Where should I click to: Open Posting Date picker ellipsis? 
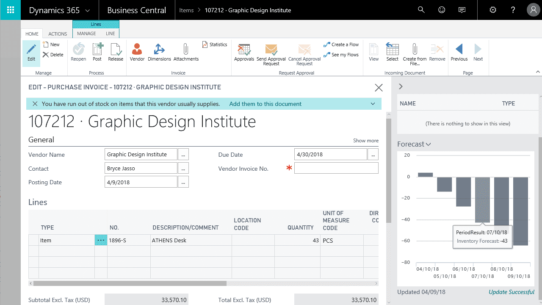[x=183, y=182]
